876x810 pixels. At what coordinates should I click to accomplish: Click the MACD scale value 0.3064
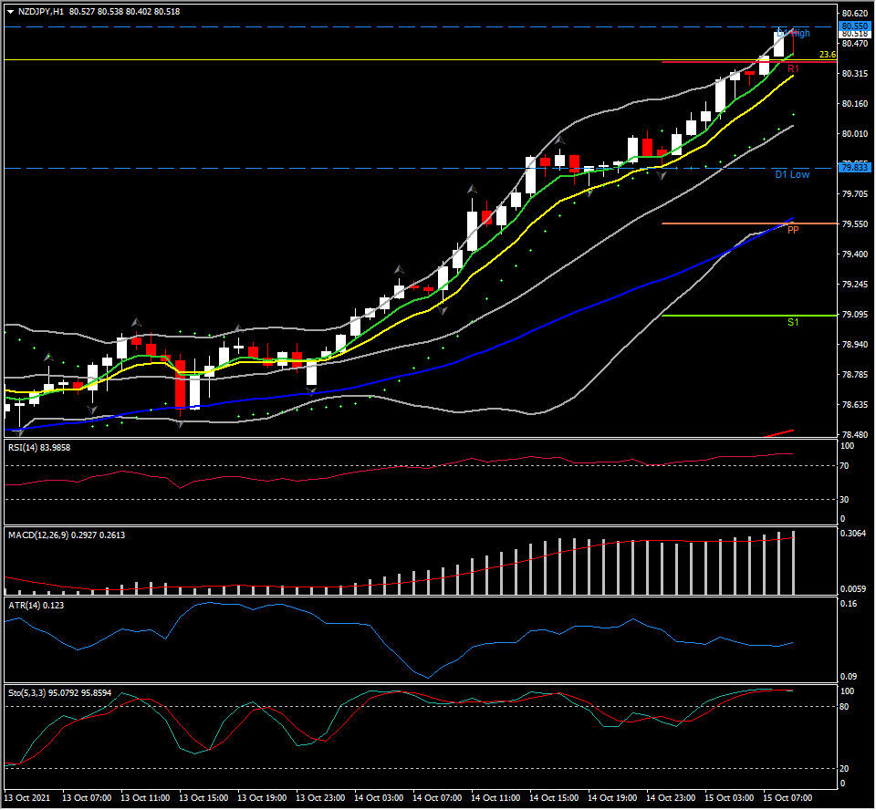pos(854,534)
